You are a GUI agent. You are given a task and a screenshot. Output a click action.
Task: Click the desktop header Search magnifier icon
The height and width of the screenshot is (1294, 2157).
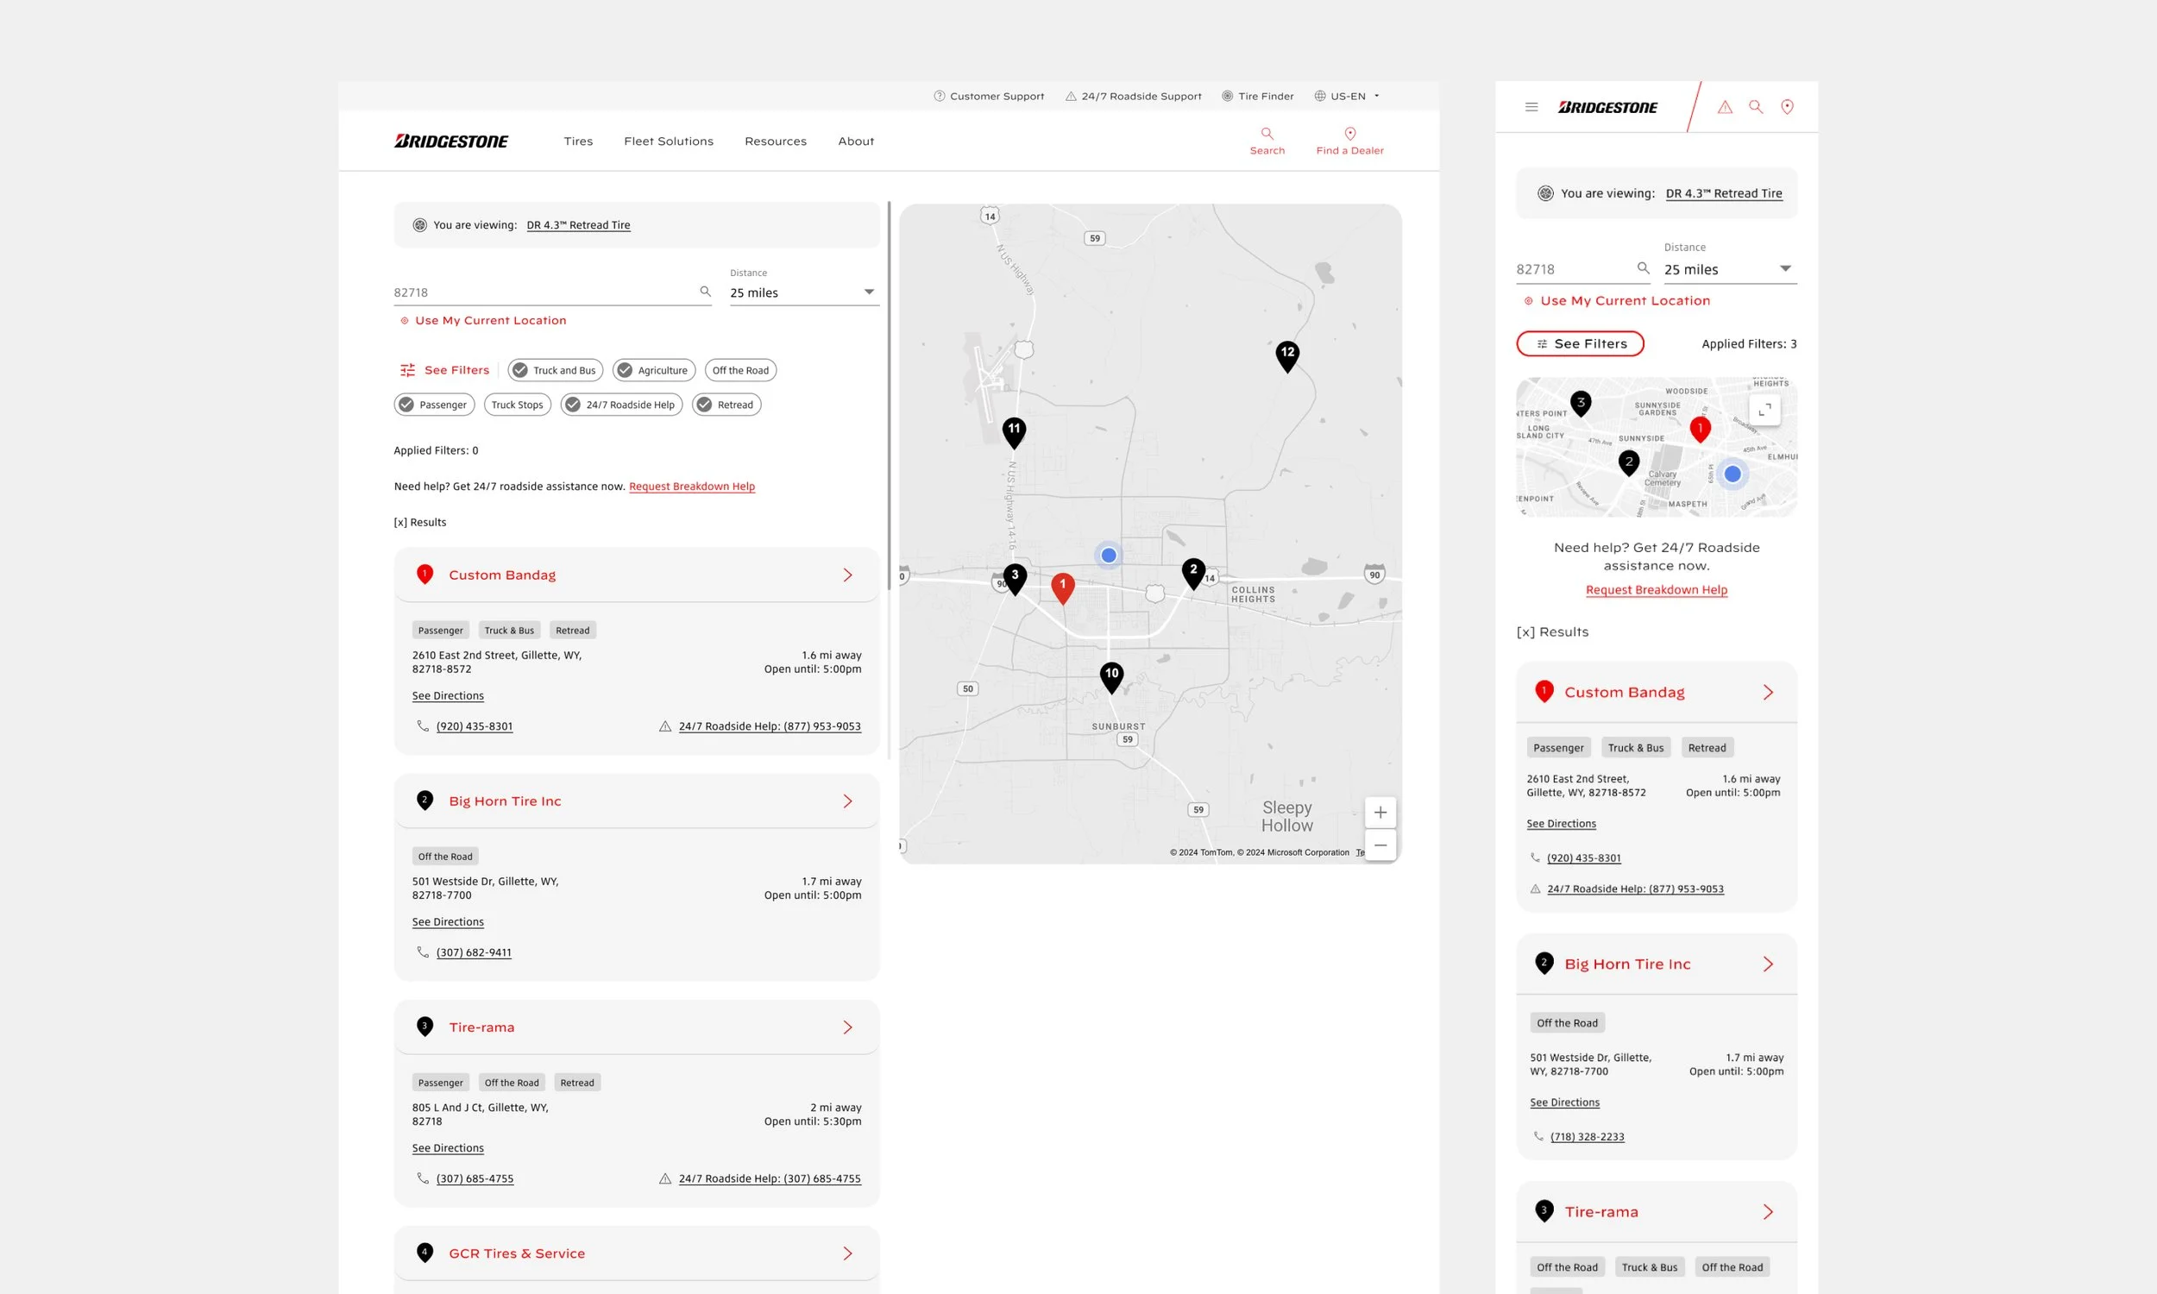[x=1267, y=134]
